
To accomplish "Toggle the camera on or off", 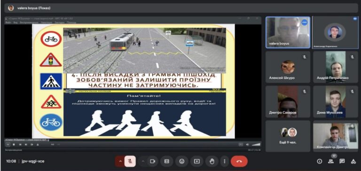I will (153, 161).
